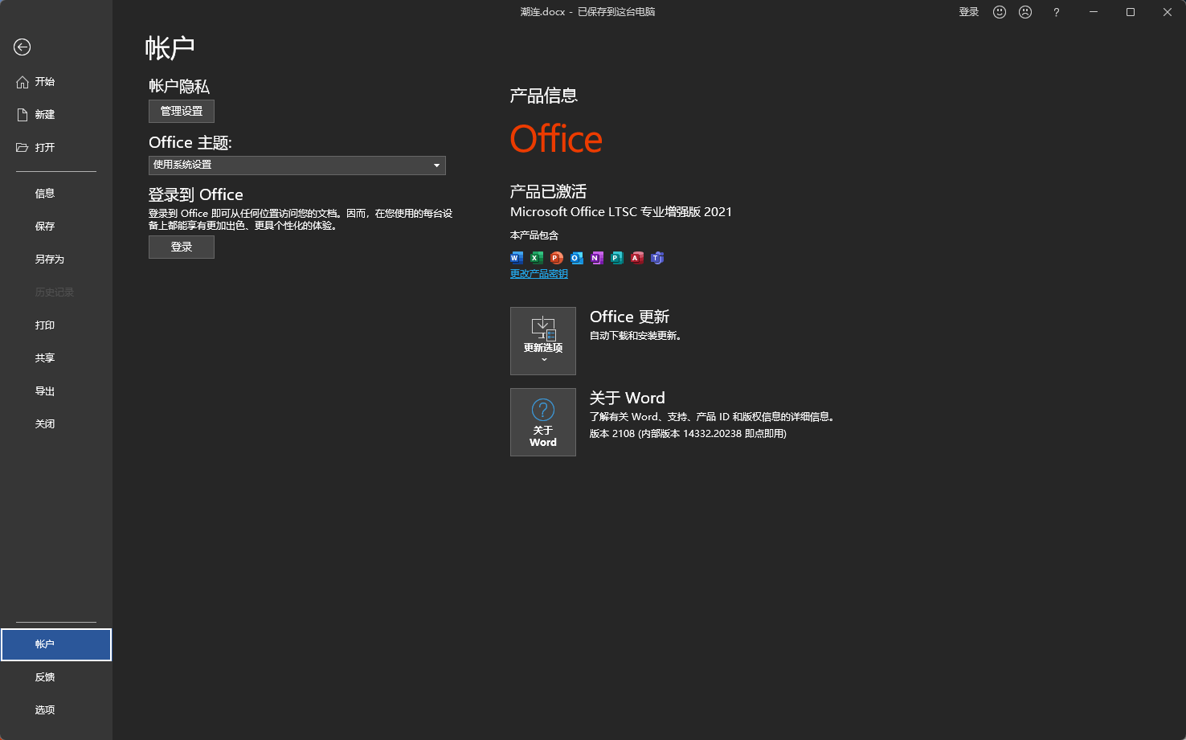Open the 更改产品密钥 link
1186x740 pixels.
coord(538,273)
